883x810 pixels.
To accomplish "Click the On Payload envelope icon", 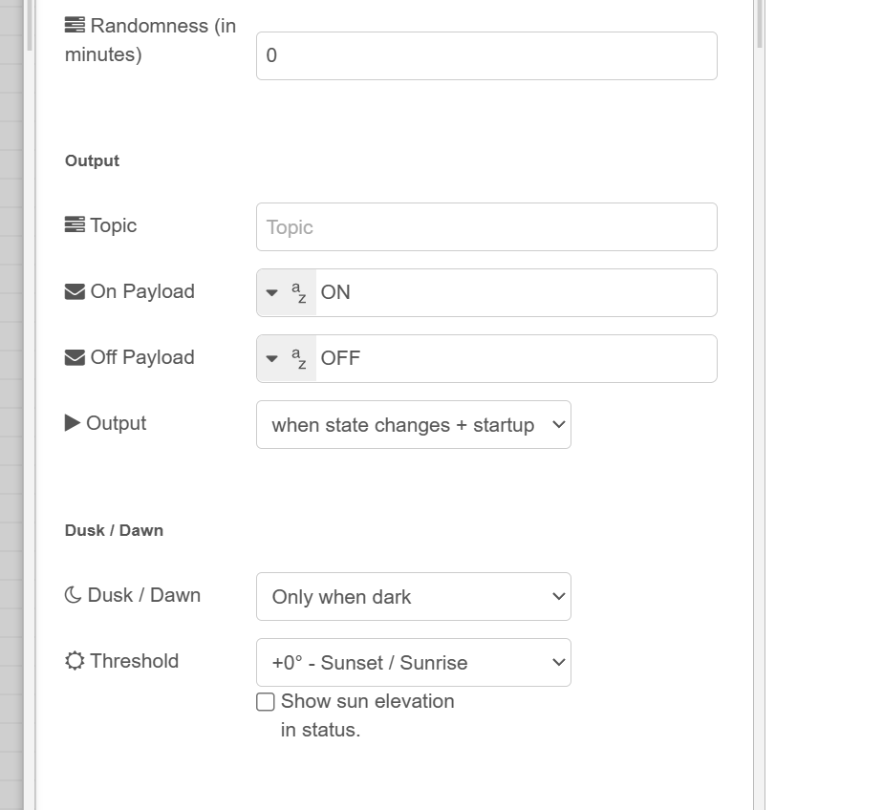I will [x=75, y=291].
